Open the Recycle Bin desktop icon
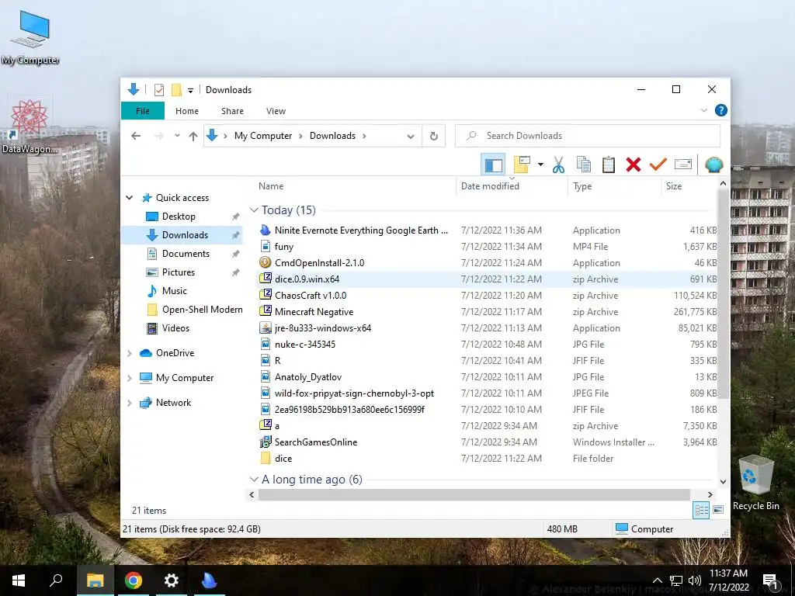Viewport: 795px width, 596px height. 755,483
